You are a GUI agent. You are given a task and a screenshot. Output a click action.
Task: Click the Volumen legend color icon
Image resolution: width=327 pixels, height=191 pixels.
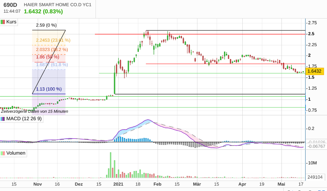coord(3,153)
